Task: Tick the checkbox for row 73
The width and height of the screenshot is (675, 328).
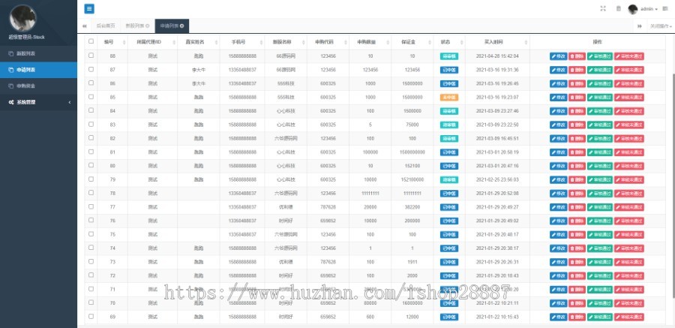Action: [x=91, y=261]
